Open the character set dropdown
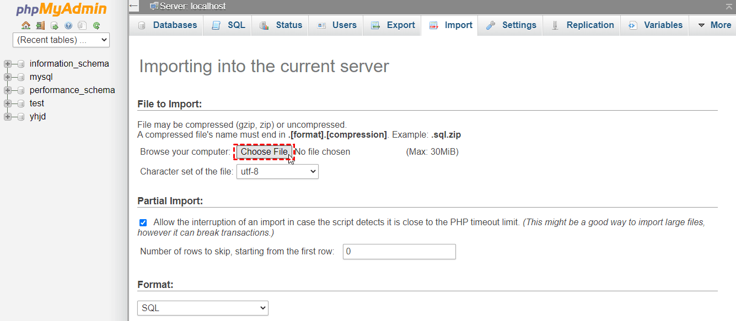The width and height of the screenshot is (736, 321). coord(277,171)
